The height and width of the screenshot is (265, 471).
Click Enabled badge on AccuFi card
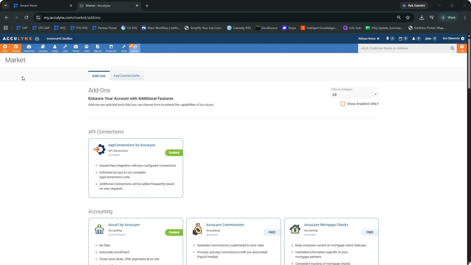pyautogui.click(x=174, y=232)
